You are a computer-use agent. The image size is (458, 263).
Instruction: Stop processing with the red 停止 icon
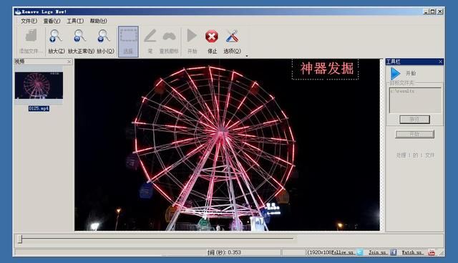pyautogui.click(x=212, y=37)
